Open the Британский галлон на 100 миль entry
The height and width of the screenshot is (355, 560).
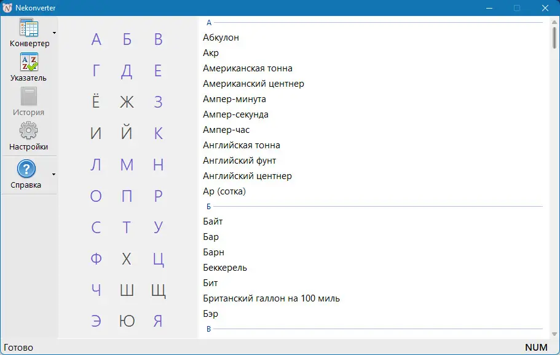click(270, 298)
